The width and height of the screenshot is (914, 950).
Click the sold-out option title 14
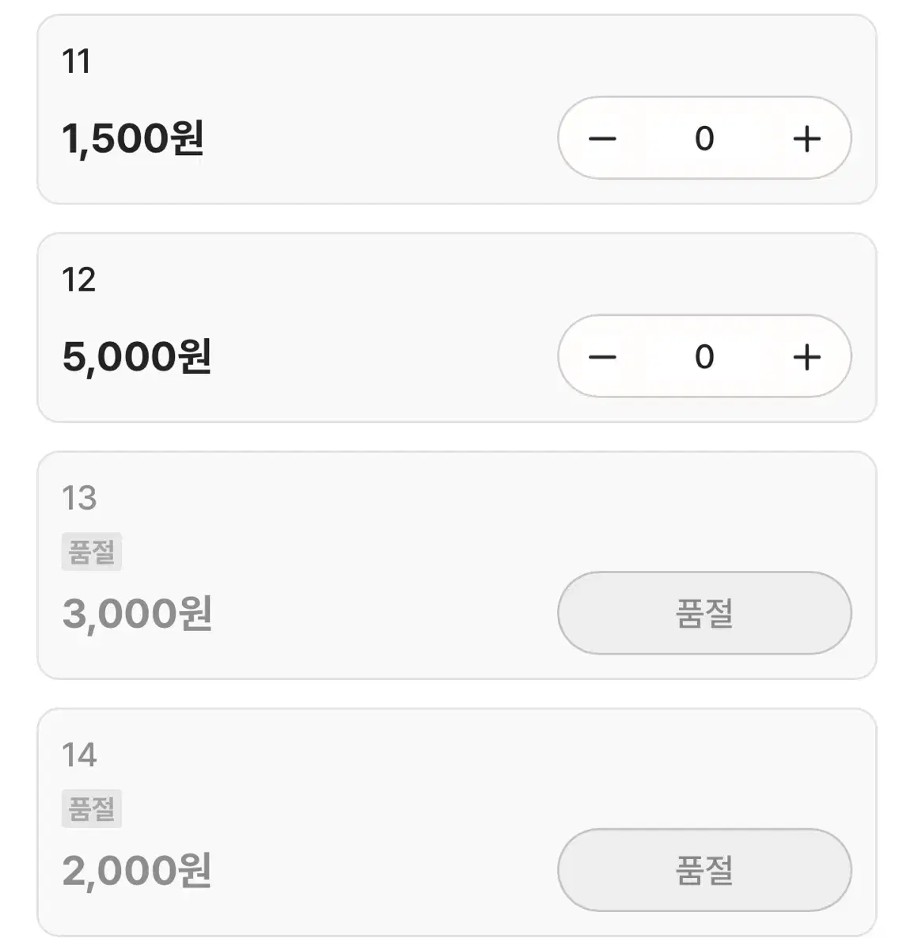point(79,755)
